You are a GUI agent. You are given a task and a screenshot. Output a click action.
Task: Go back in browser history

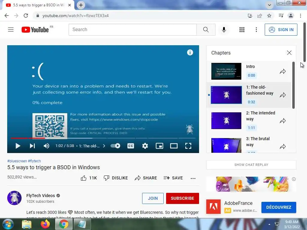tap(7, 16)
